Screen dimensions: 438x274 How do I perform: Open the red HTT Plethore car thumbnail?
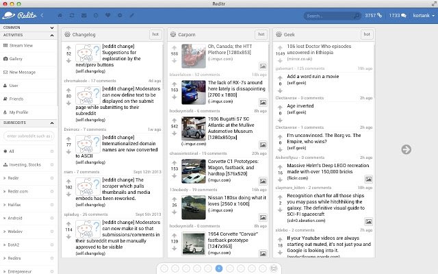click(193, 56)
